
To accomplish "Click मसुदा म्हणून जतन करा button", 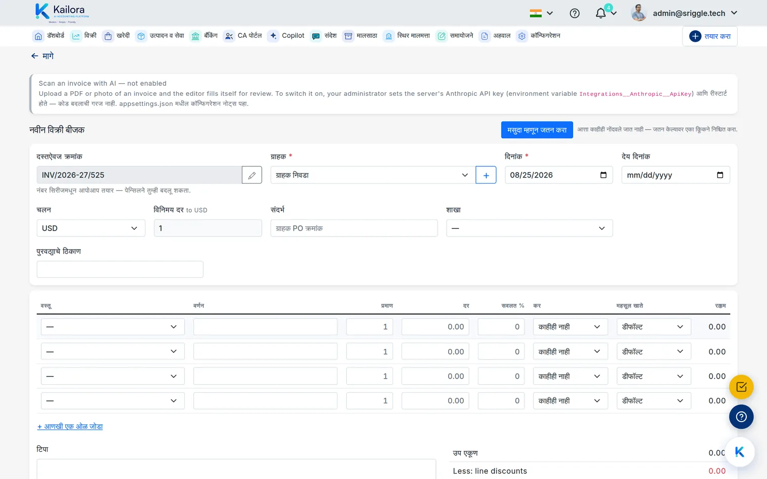I will pos(537,130).
